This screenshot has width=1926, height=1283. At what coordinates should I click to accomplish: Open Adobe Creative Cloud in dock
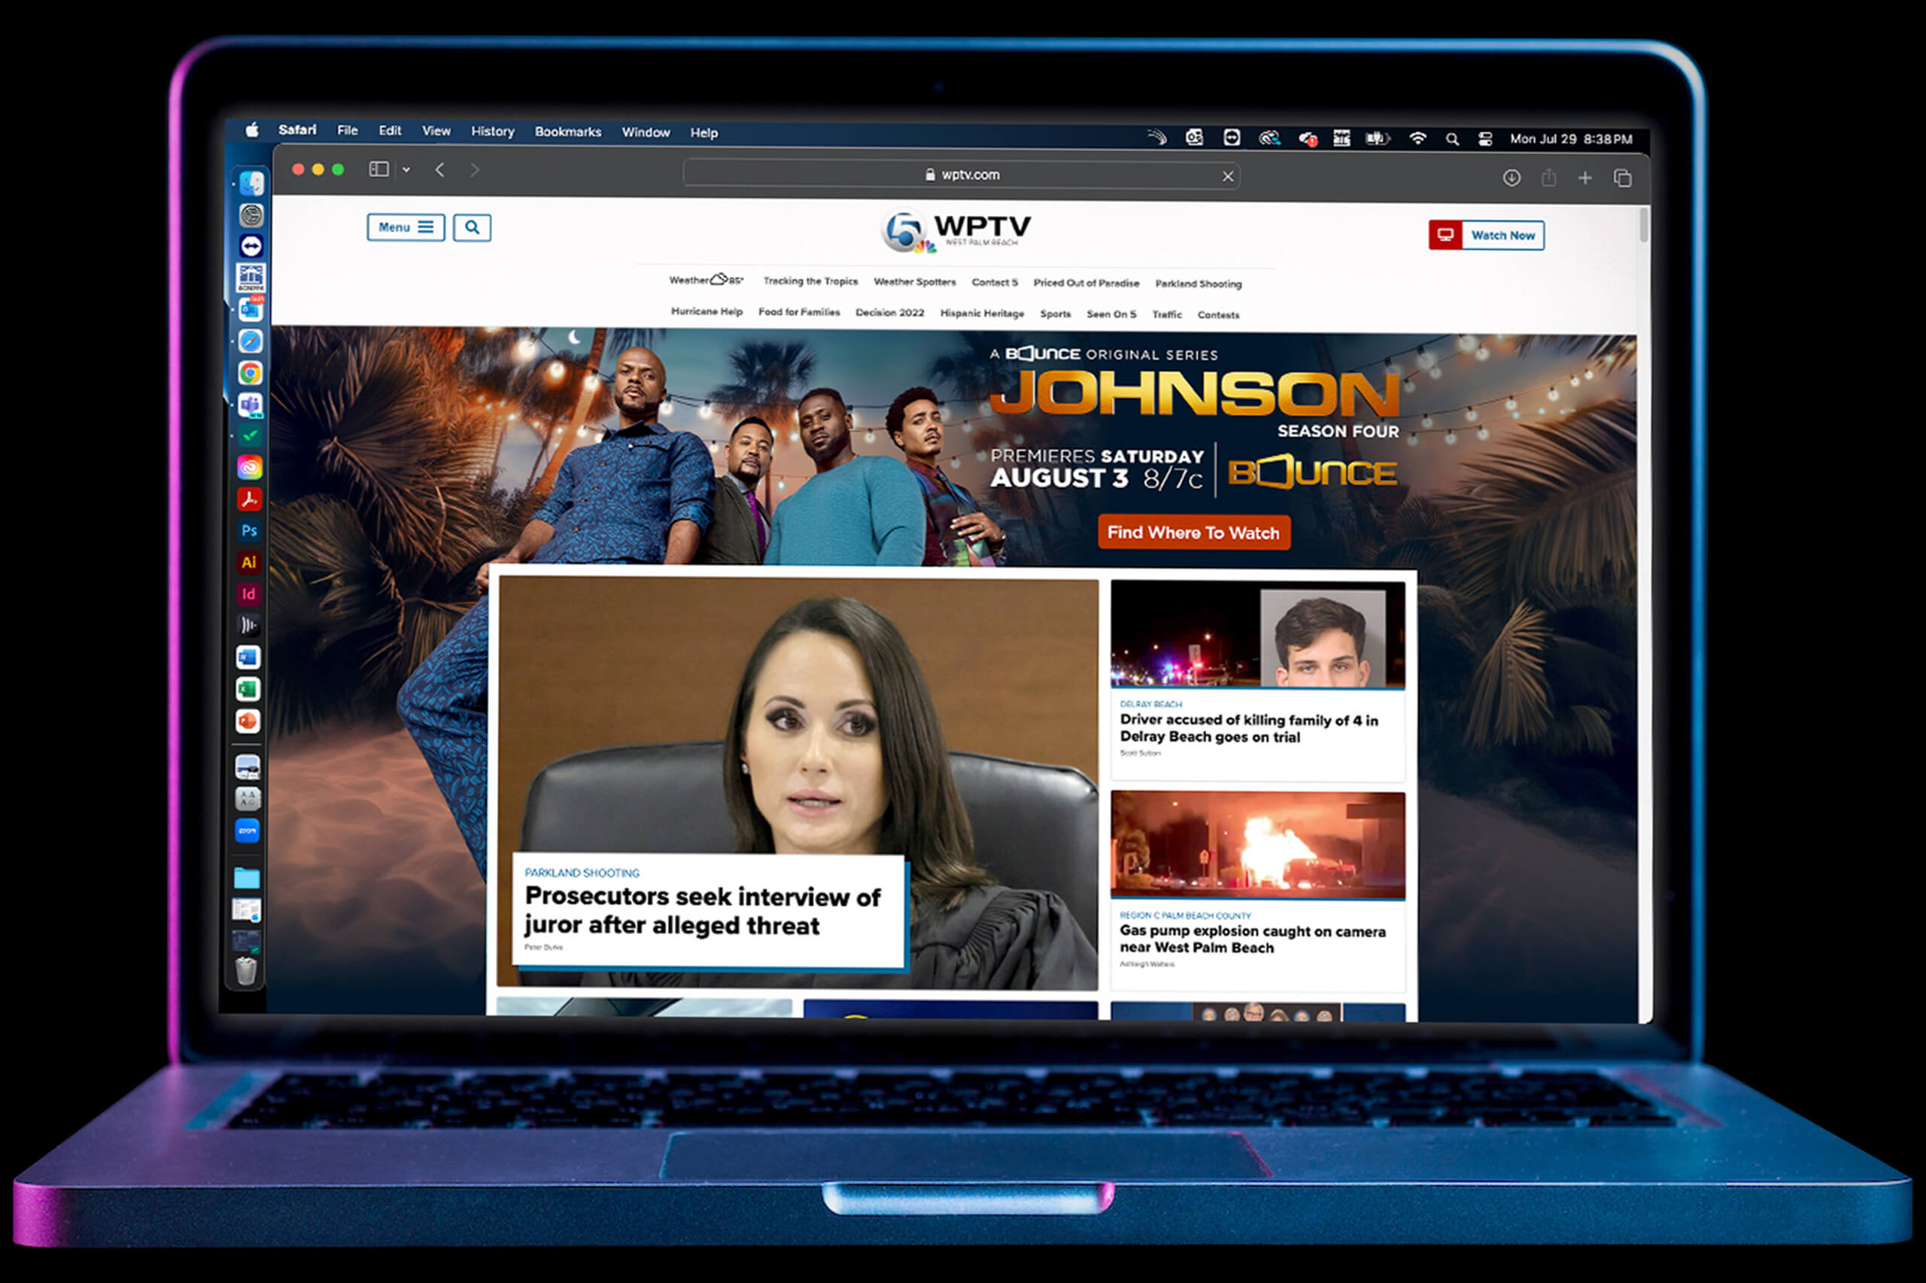[250, 467]
